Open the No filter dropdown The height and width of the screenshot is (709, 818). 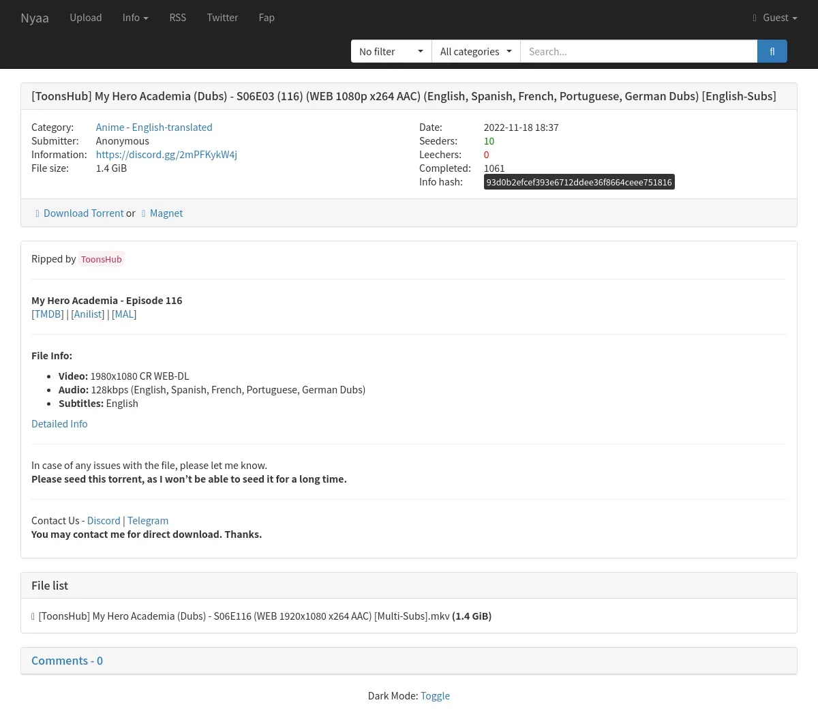[x=391, y=51]
